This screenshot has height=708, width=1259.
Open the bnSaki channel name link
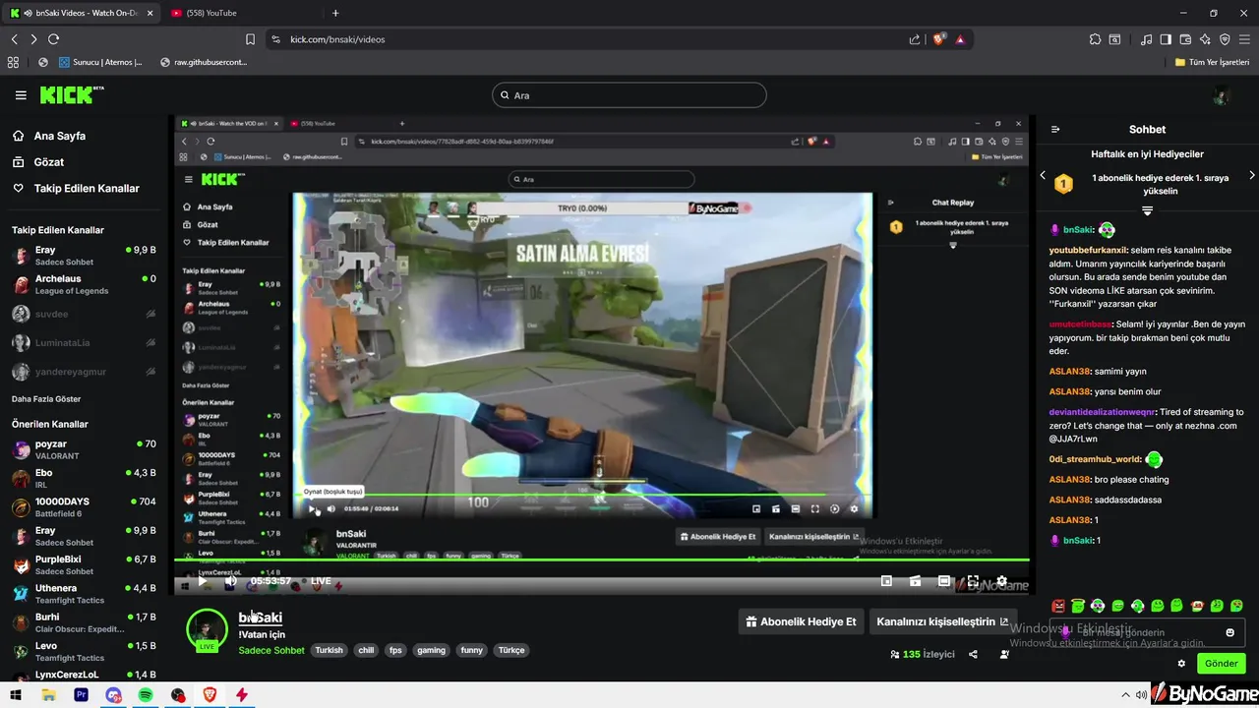click(260, 618)
